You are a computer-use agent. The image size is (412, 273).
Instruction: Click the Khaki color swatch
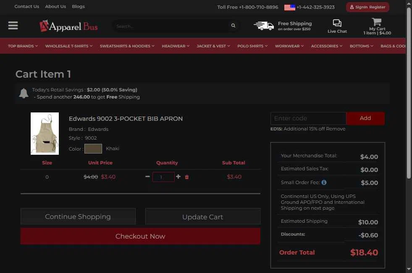click(x=93, y=148)
